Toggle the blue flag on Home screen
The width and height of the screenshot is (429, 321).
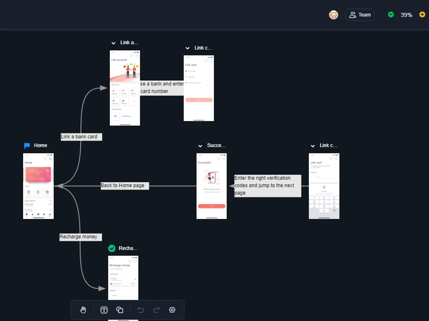coord(27,145)
